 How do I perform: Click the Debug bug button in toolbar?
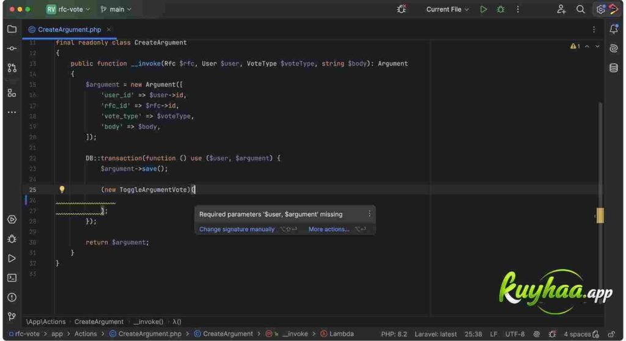pyautogui.click(x=501, y=9)
